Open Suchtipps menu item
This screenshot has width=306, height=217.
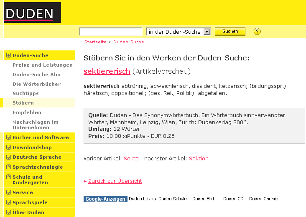coord(25,93)
